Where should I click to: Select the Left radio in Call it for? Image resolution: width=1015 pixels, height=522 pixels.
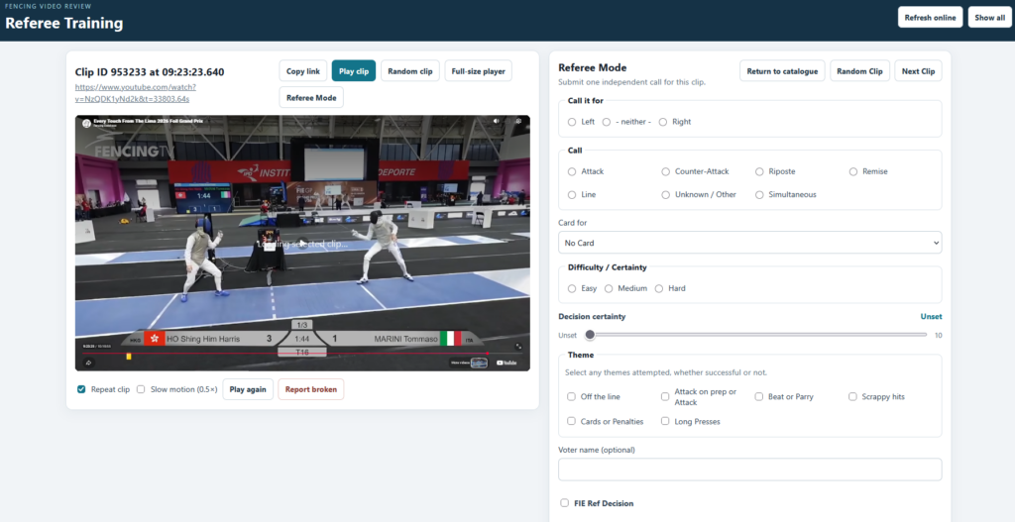pos(572,122)
